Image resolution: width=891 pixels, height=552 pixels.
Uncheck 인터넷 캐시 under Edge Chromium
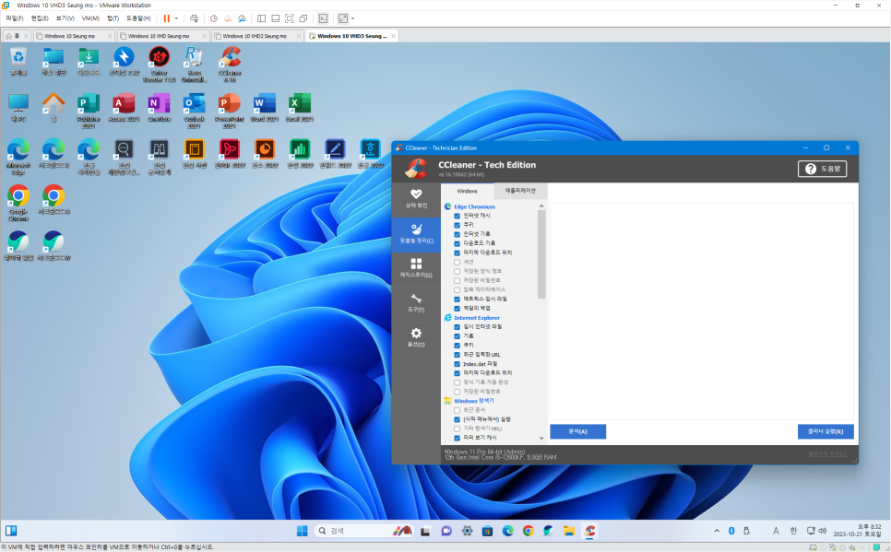[457, 216]
